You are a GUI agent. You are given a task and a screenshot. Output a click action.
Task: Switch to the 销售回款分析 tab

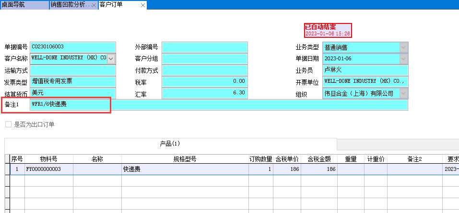coord(70,5)
